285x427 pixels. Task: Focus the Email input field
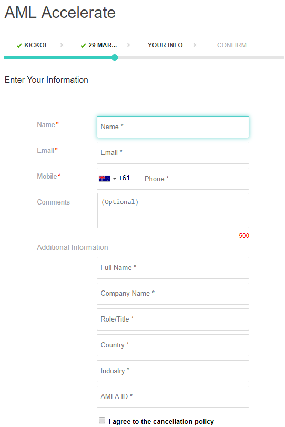click(173, 153)
